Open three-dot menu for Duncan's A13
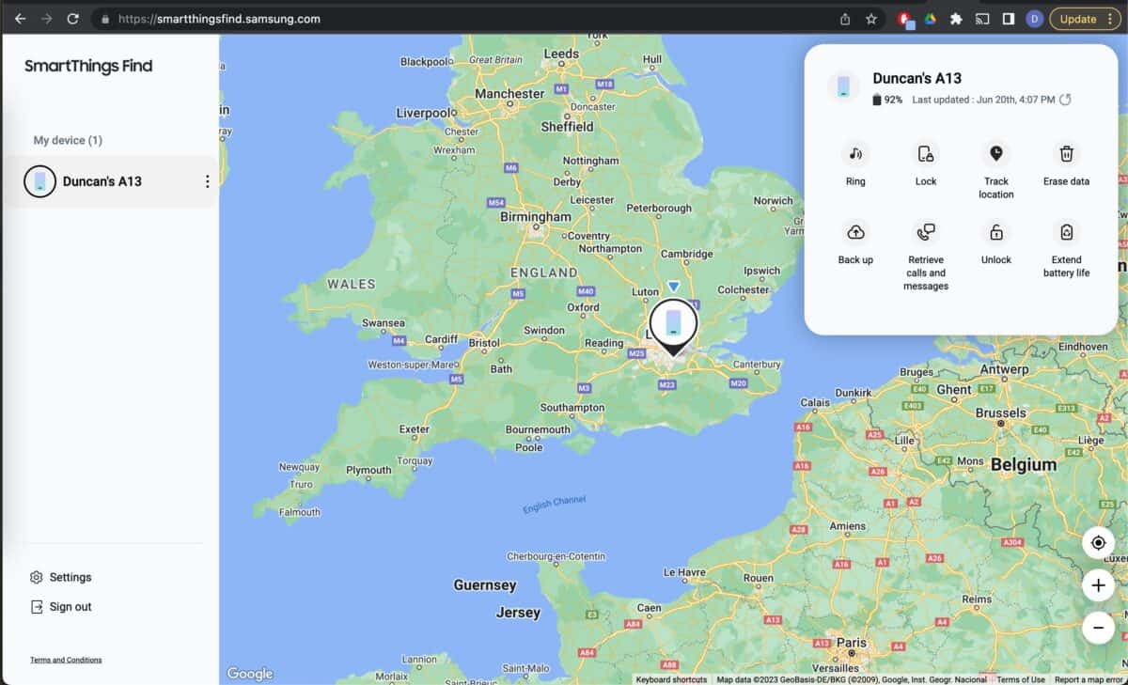1128x685 pixels. tap(208, 181)
